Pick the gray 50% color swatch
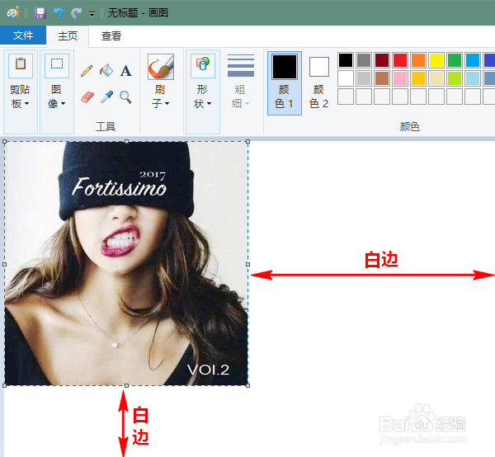The width and height of the screenshot is (495, 457). (x=364, y=60)
